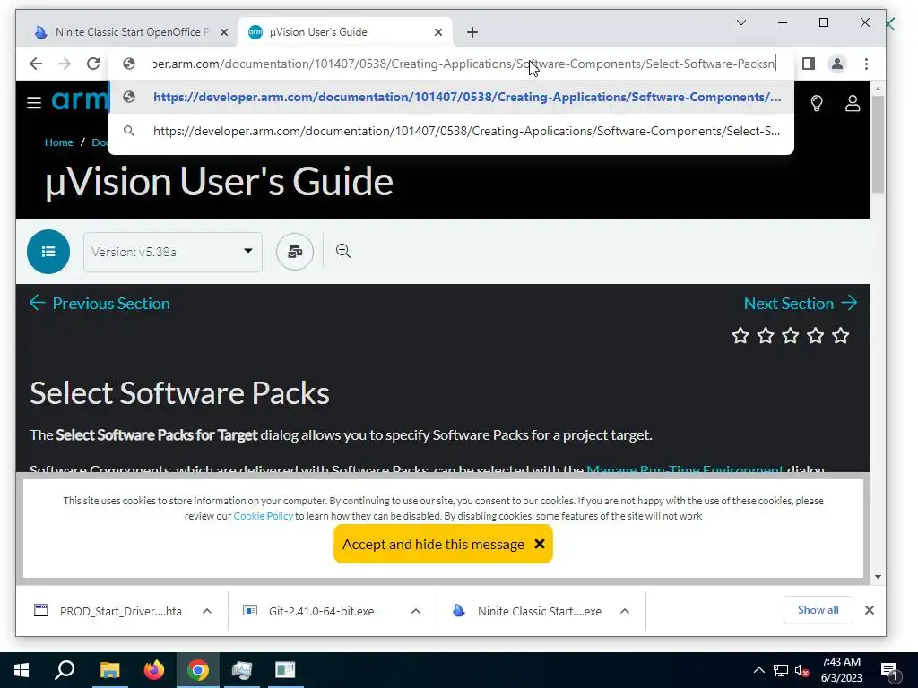Toggle the Chrome side panel icon

(x=809, y=64)
